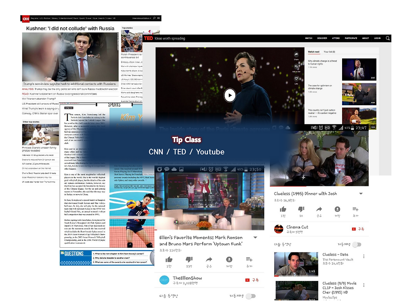Like the Ellen Uptown Funk video
This screenshot has height=301, width=401.
169,260
